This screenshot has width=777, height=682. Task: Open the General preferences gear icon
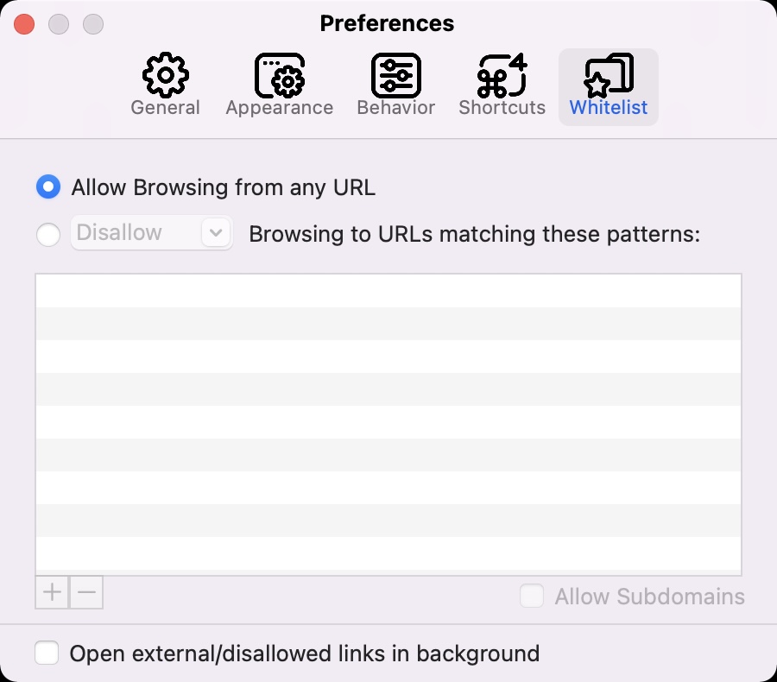[x=165, y=75]
